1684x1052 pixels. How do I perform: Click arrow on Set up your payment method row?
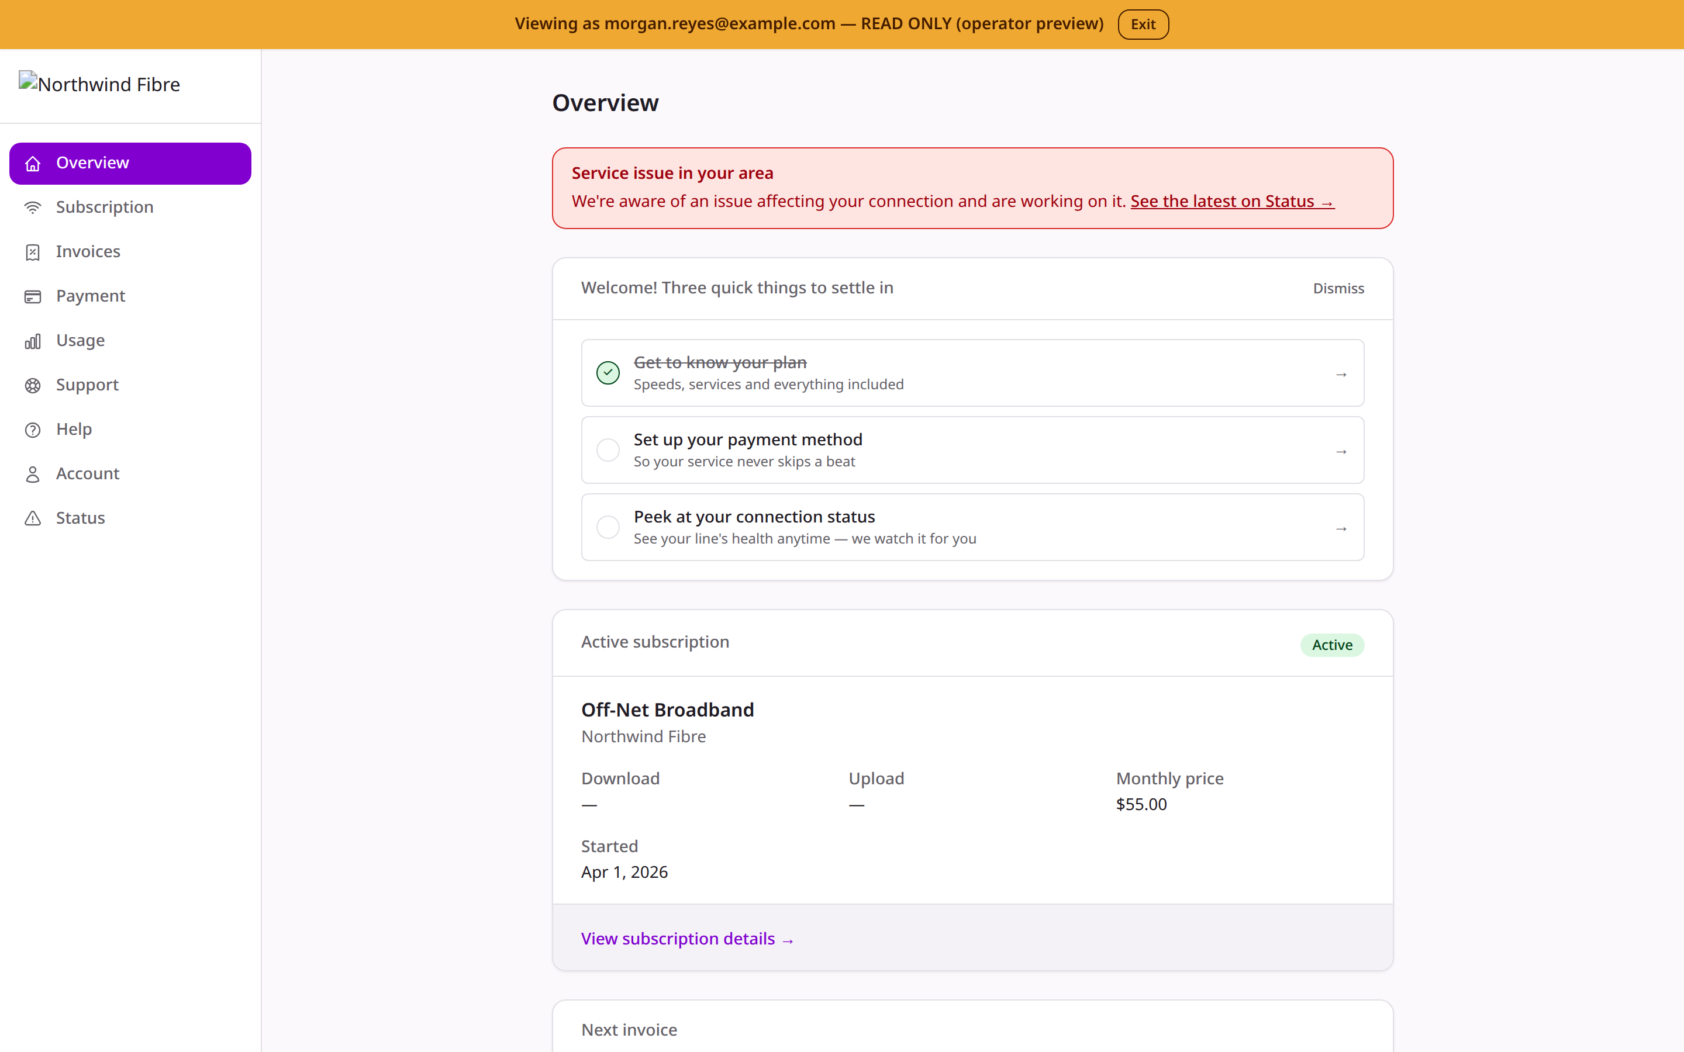tap(1341, 452)
